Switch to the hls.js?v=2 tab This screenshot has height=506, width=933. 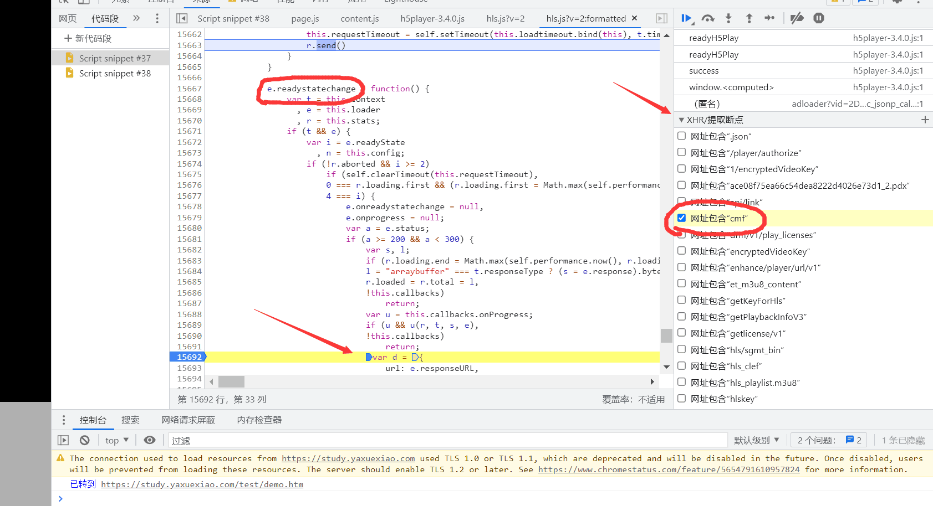pyautogui.click(x=506, y=18)
